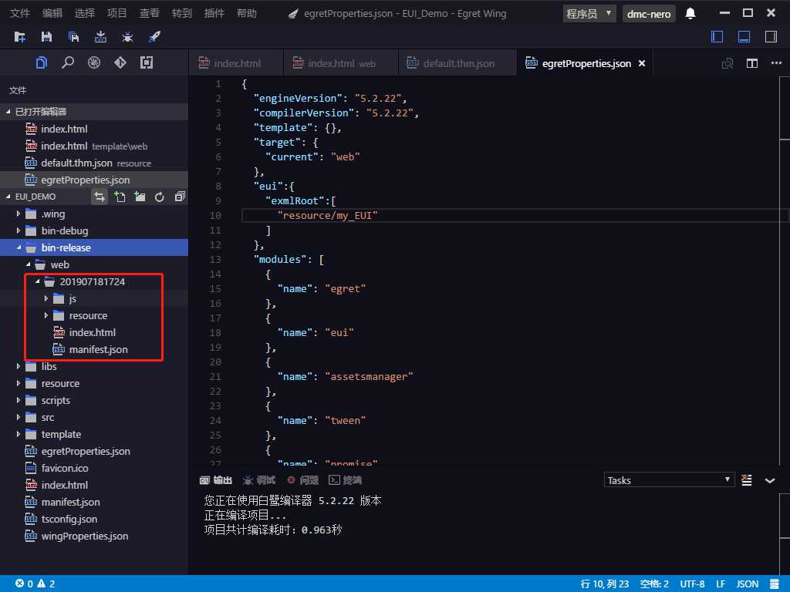
Task: Collapse the bottom panel with chevron
Action: point(770,481)
